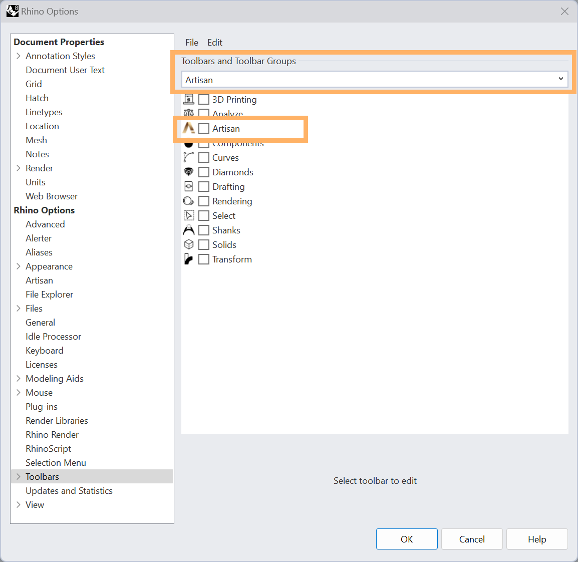Click the Shanks ring icon
Viewport: 578px width, 562px height.
(188, 230)
